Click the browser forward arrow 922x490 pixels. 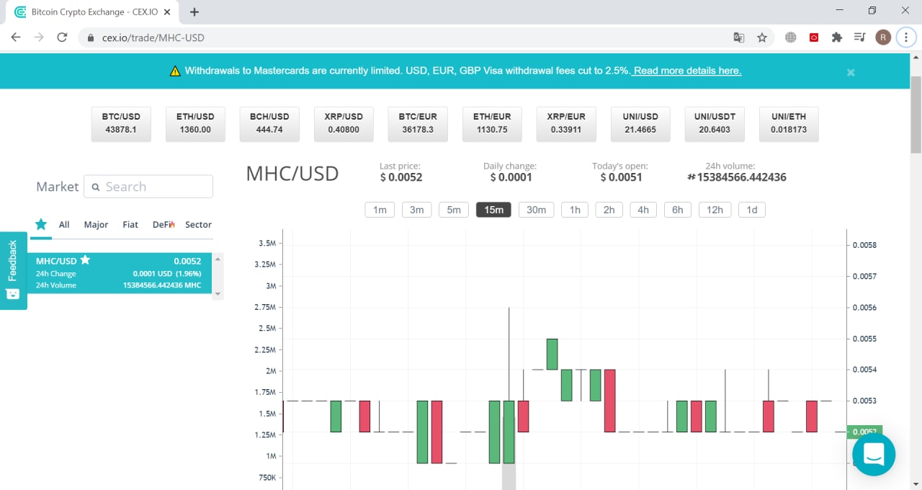[39, 37]
